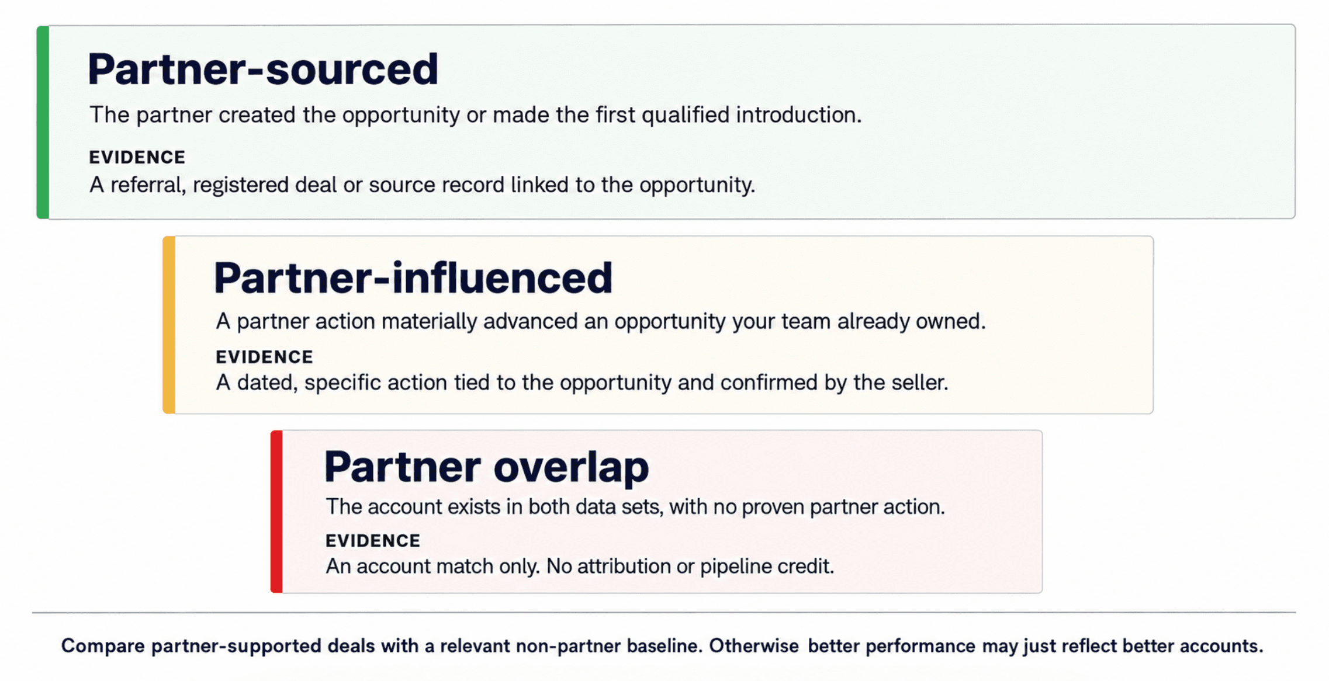Select the red accent bar on Partner overlap card
Viewport: 1329px width, 681px height.
coord(276,512)
